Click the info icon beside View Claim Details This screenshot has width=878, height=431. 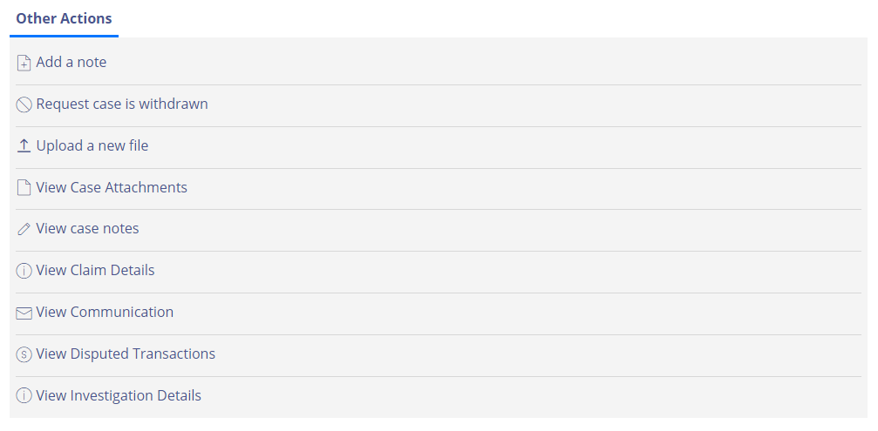(24, 271)
